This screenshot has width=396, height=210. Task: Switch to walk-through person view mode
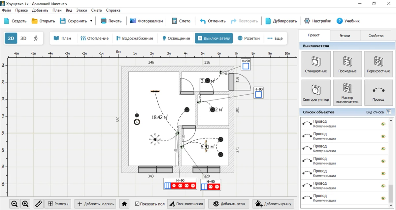pos(36,38)
